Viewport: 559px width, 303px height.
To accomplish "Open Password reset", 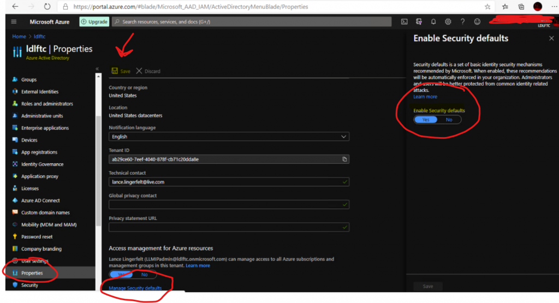I will coord(37,237).
